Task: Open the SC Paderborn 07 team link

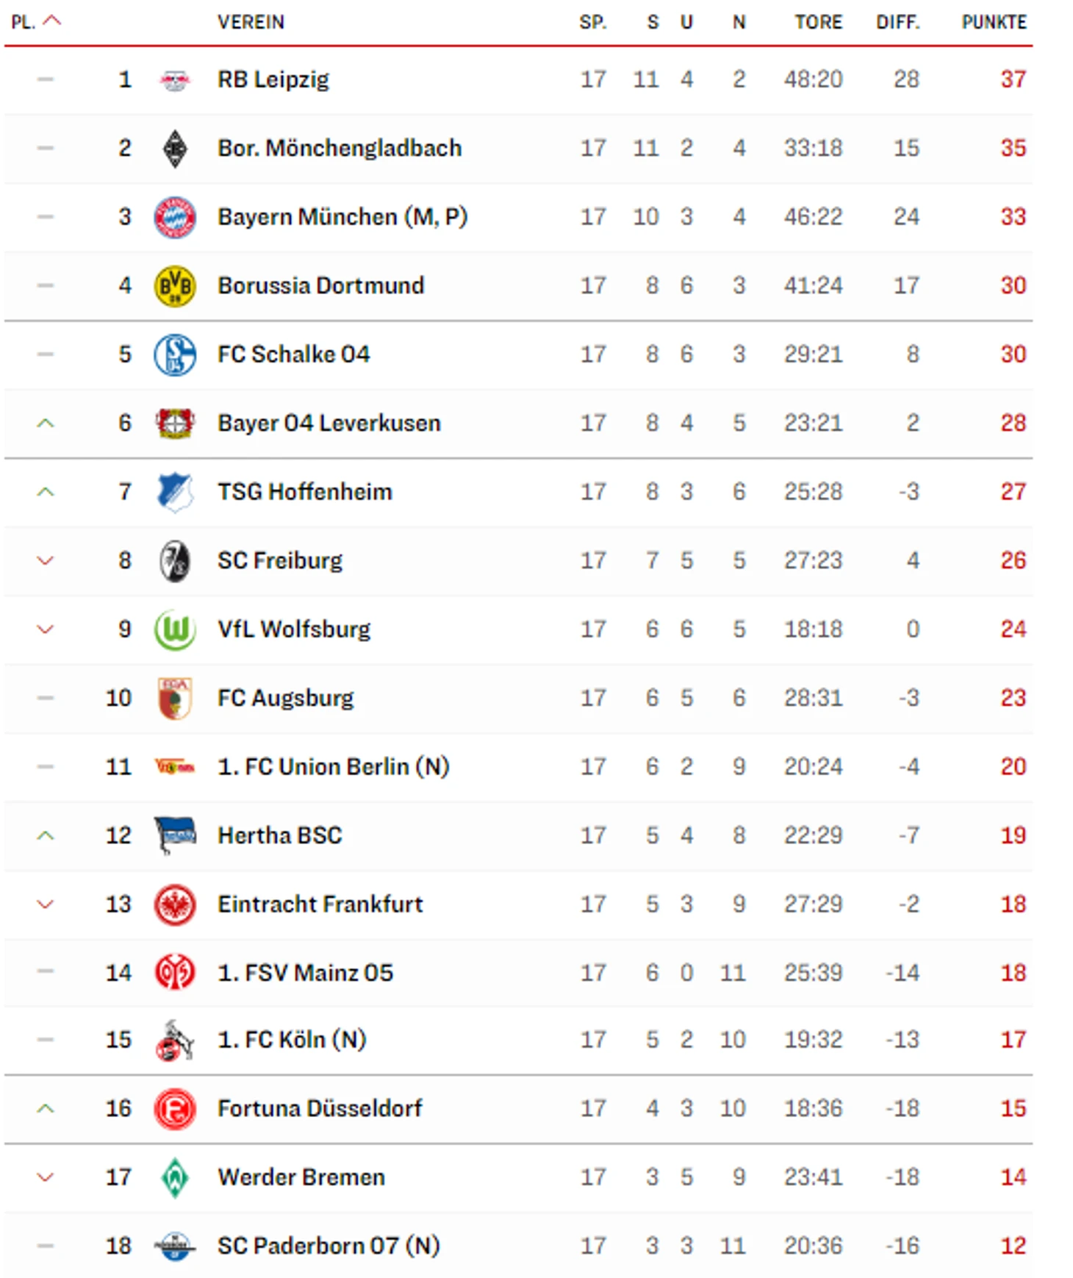Action: tap(329, 1246)
